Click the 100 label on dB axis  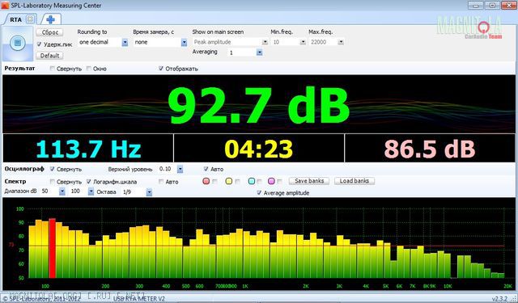click(19, 208)
